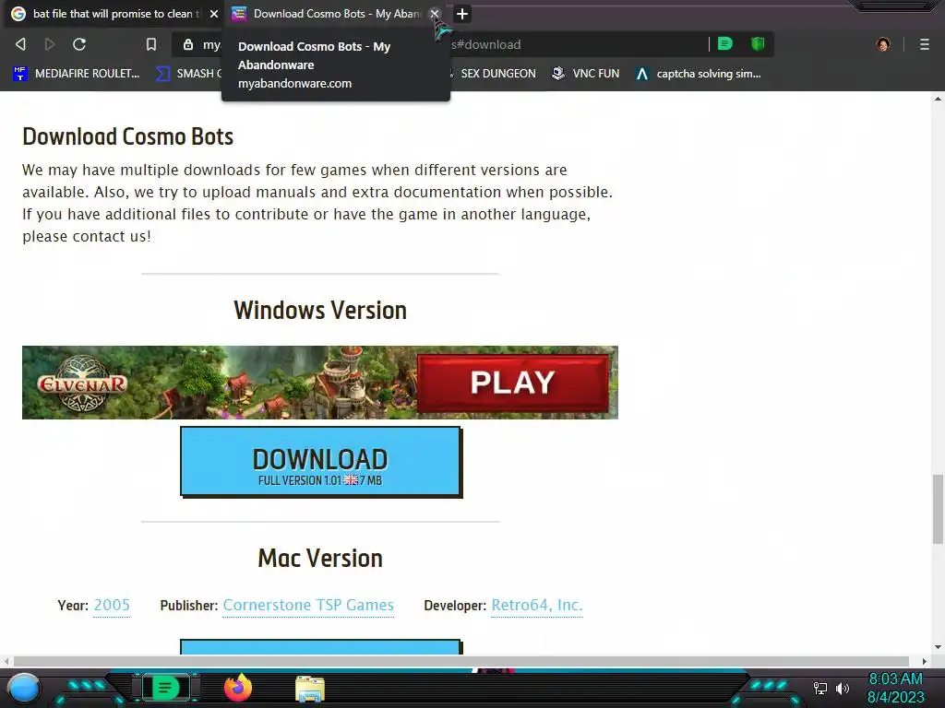Open the user profile avatar
Screen dimensions: 945x708
(x=883, y=44)
